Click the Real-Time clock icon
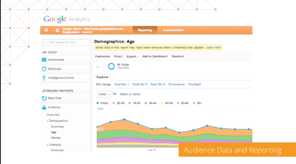The width and height of the screenshot is (296, 164). [x=44, y=98]
